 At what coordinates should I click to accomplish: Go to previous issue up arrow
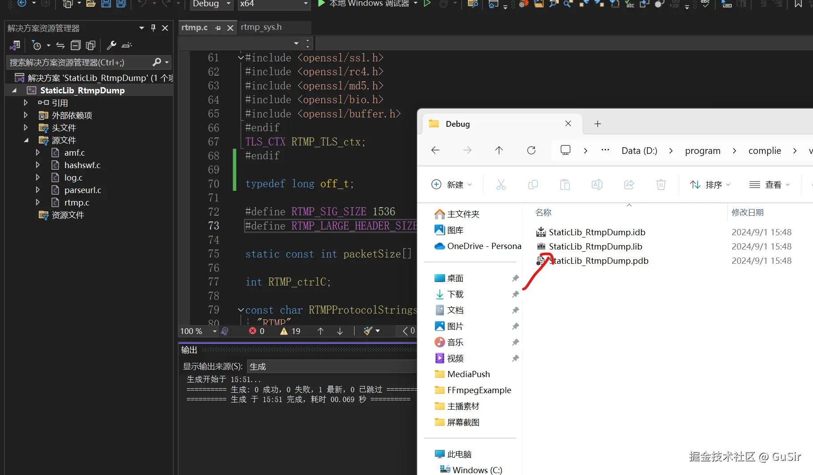coord(320,331)
